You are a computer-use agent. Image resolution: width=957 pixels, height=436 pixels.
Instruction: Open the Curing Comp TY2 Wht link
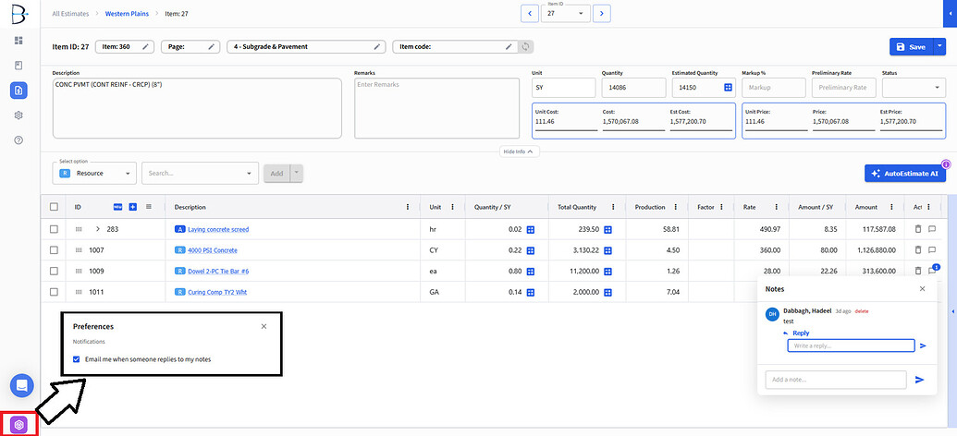coord(217,292)
